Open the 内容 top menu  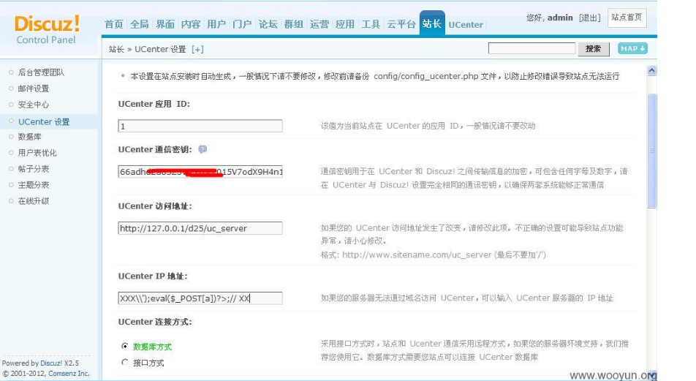tap(191, 24)
